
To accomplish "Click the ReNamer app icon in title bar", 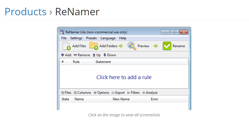I will tap(62, 32).
